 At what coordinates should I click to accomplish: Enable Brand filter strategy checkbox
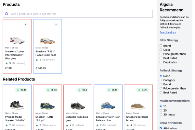[161, 46]
